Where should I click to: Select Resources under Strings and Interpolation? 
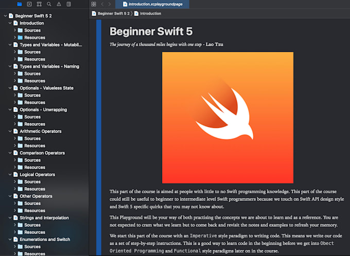point(34,232)
